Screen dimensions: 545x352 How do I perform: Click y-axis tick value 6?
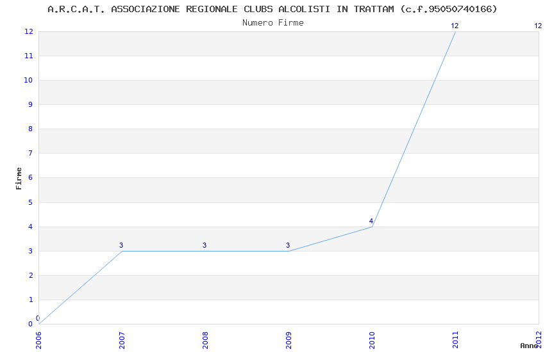click(x=31, y=177)
